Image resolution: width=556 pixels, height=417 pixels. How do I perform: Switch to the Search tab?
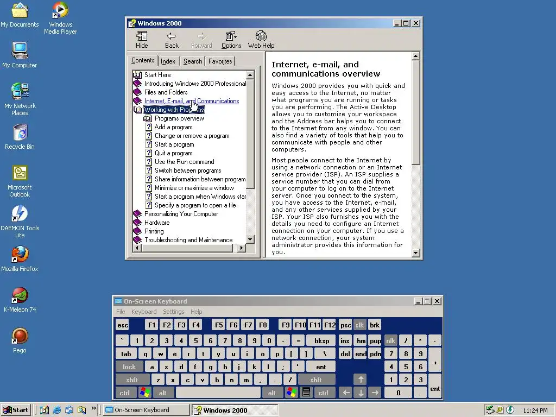pos(193,61)
